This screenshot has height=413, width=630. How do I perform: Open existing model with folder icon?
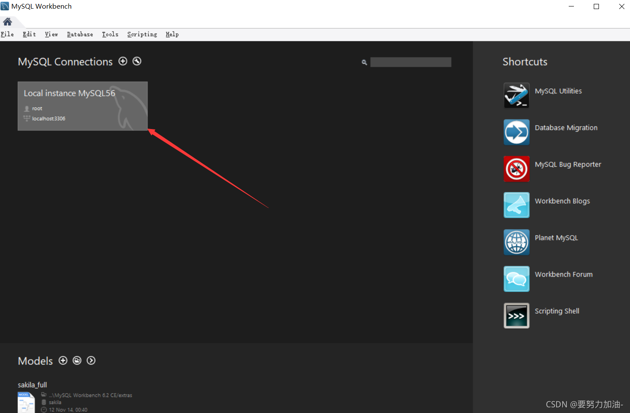pyautogui.click(x=77, y=360)
